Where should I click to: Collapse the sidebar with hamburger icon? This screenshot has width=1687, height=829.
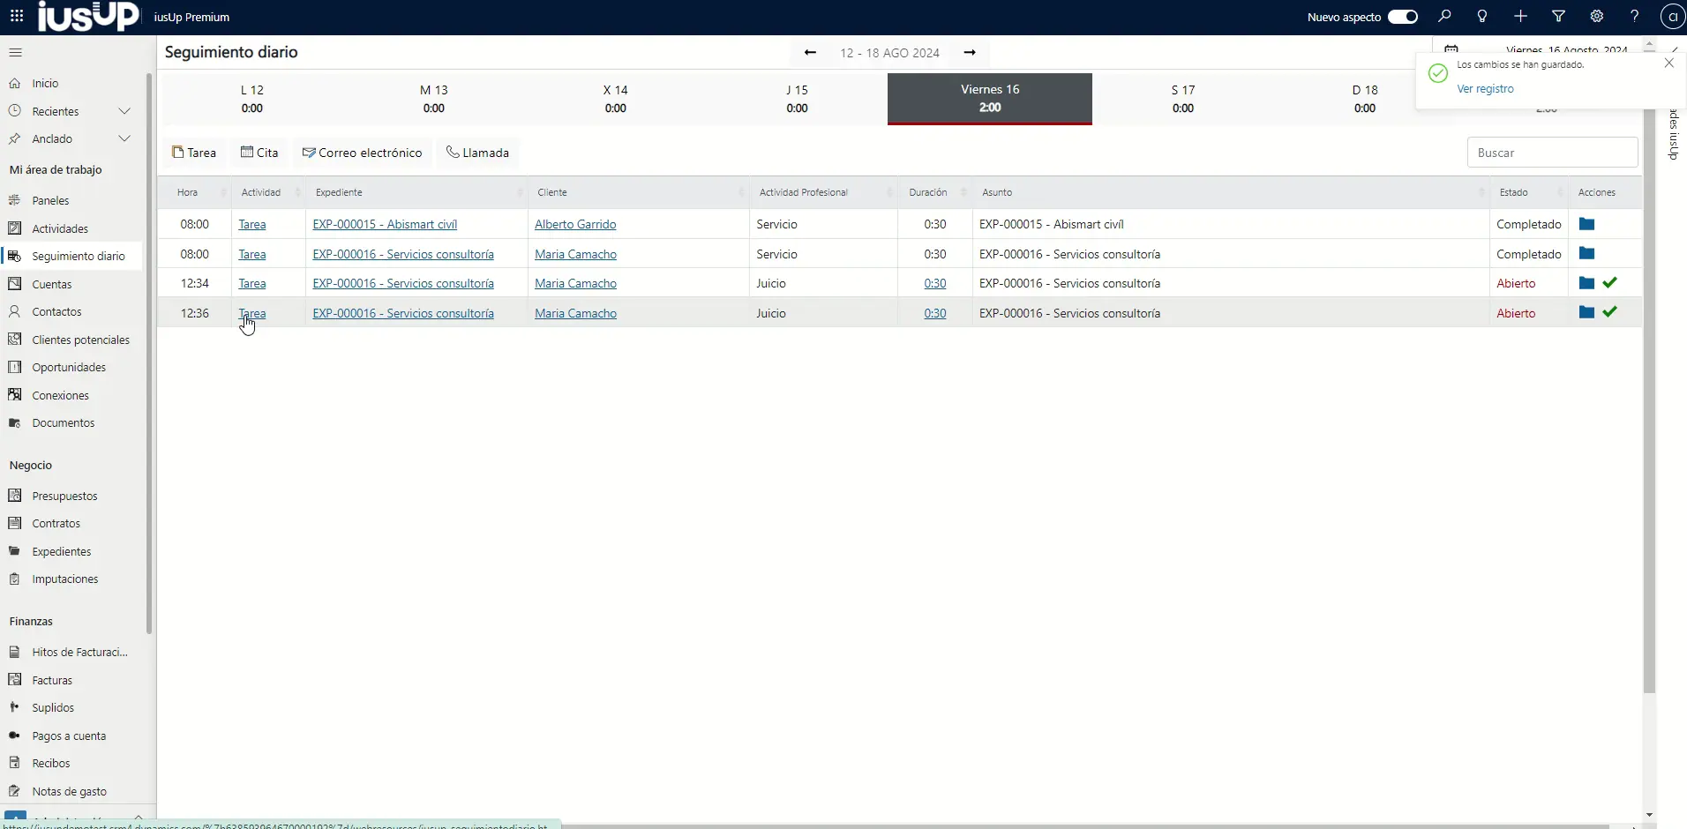[15, 53]
